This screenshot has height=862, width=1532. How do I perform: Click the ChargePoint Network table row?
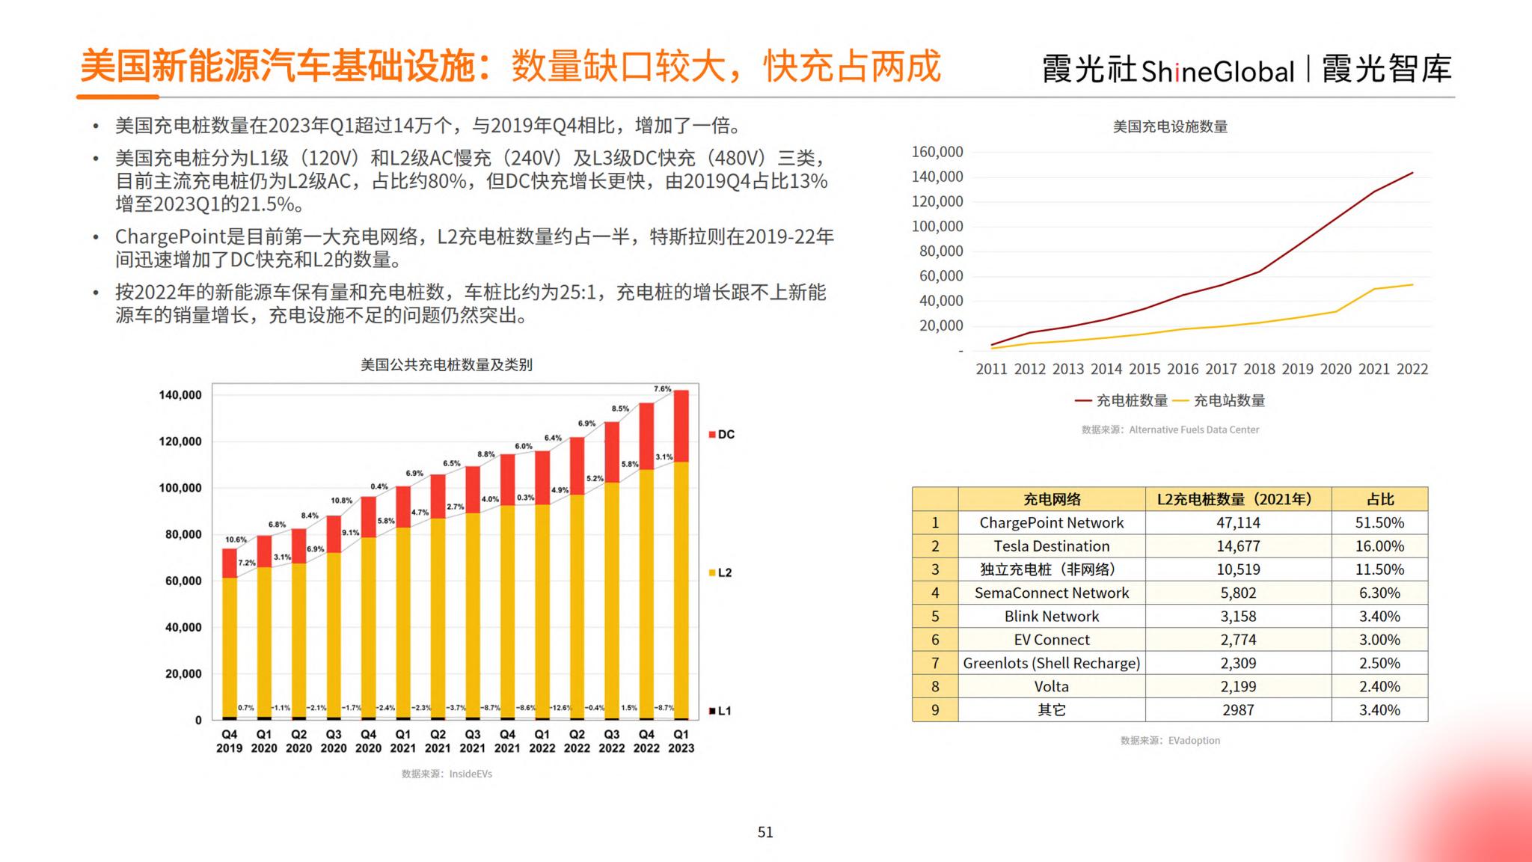coord(1051,523)
